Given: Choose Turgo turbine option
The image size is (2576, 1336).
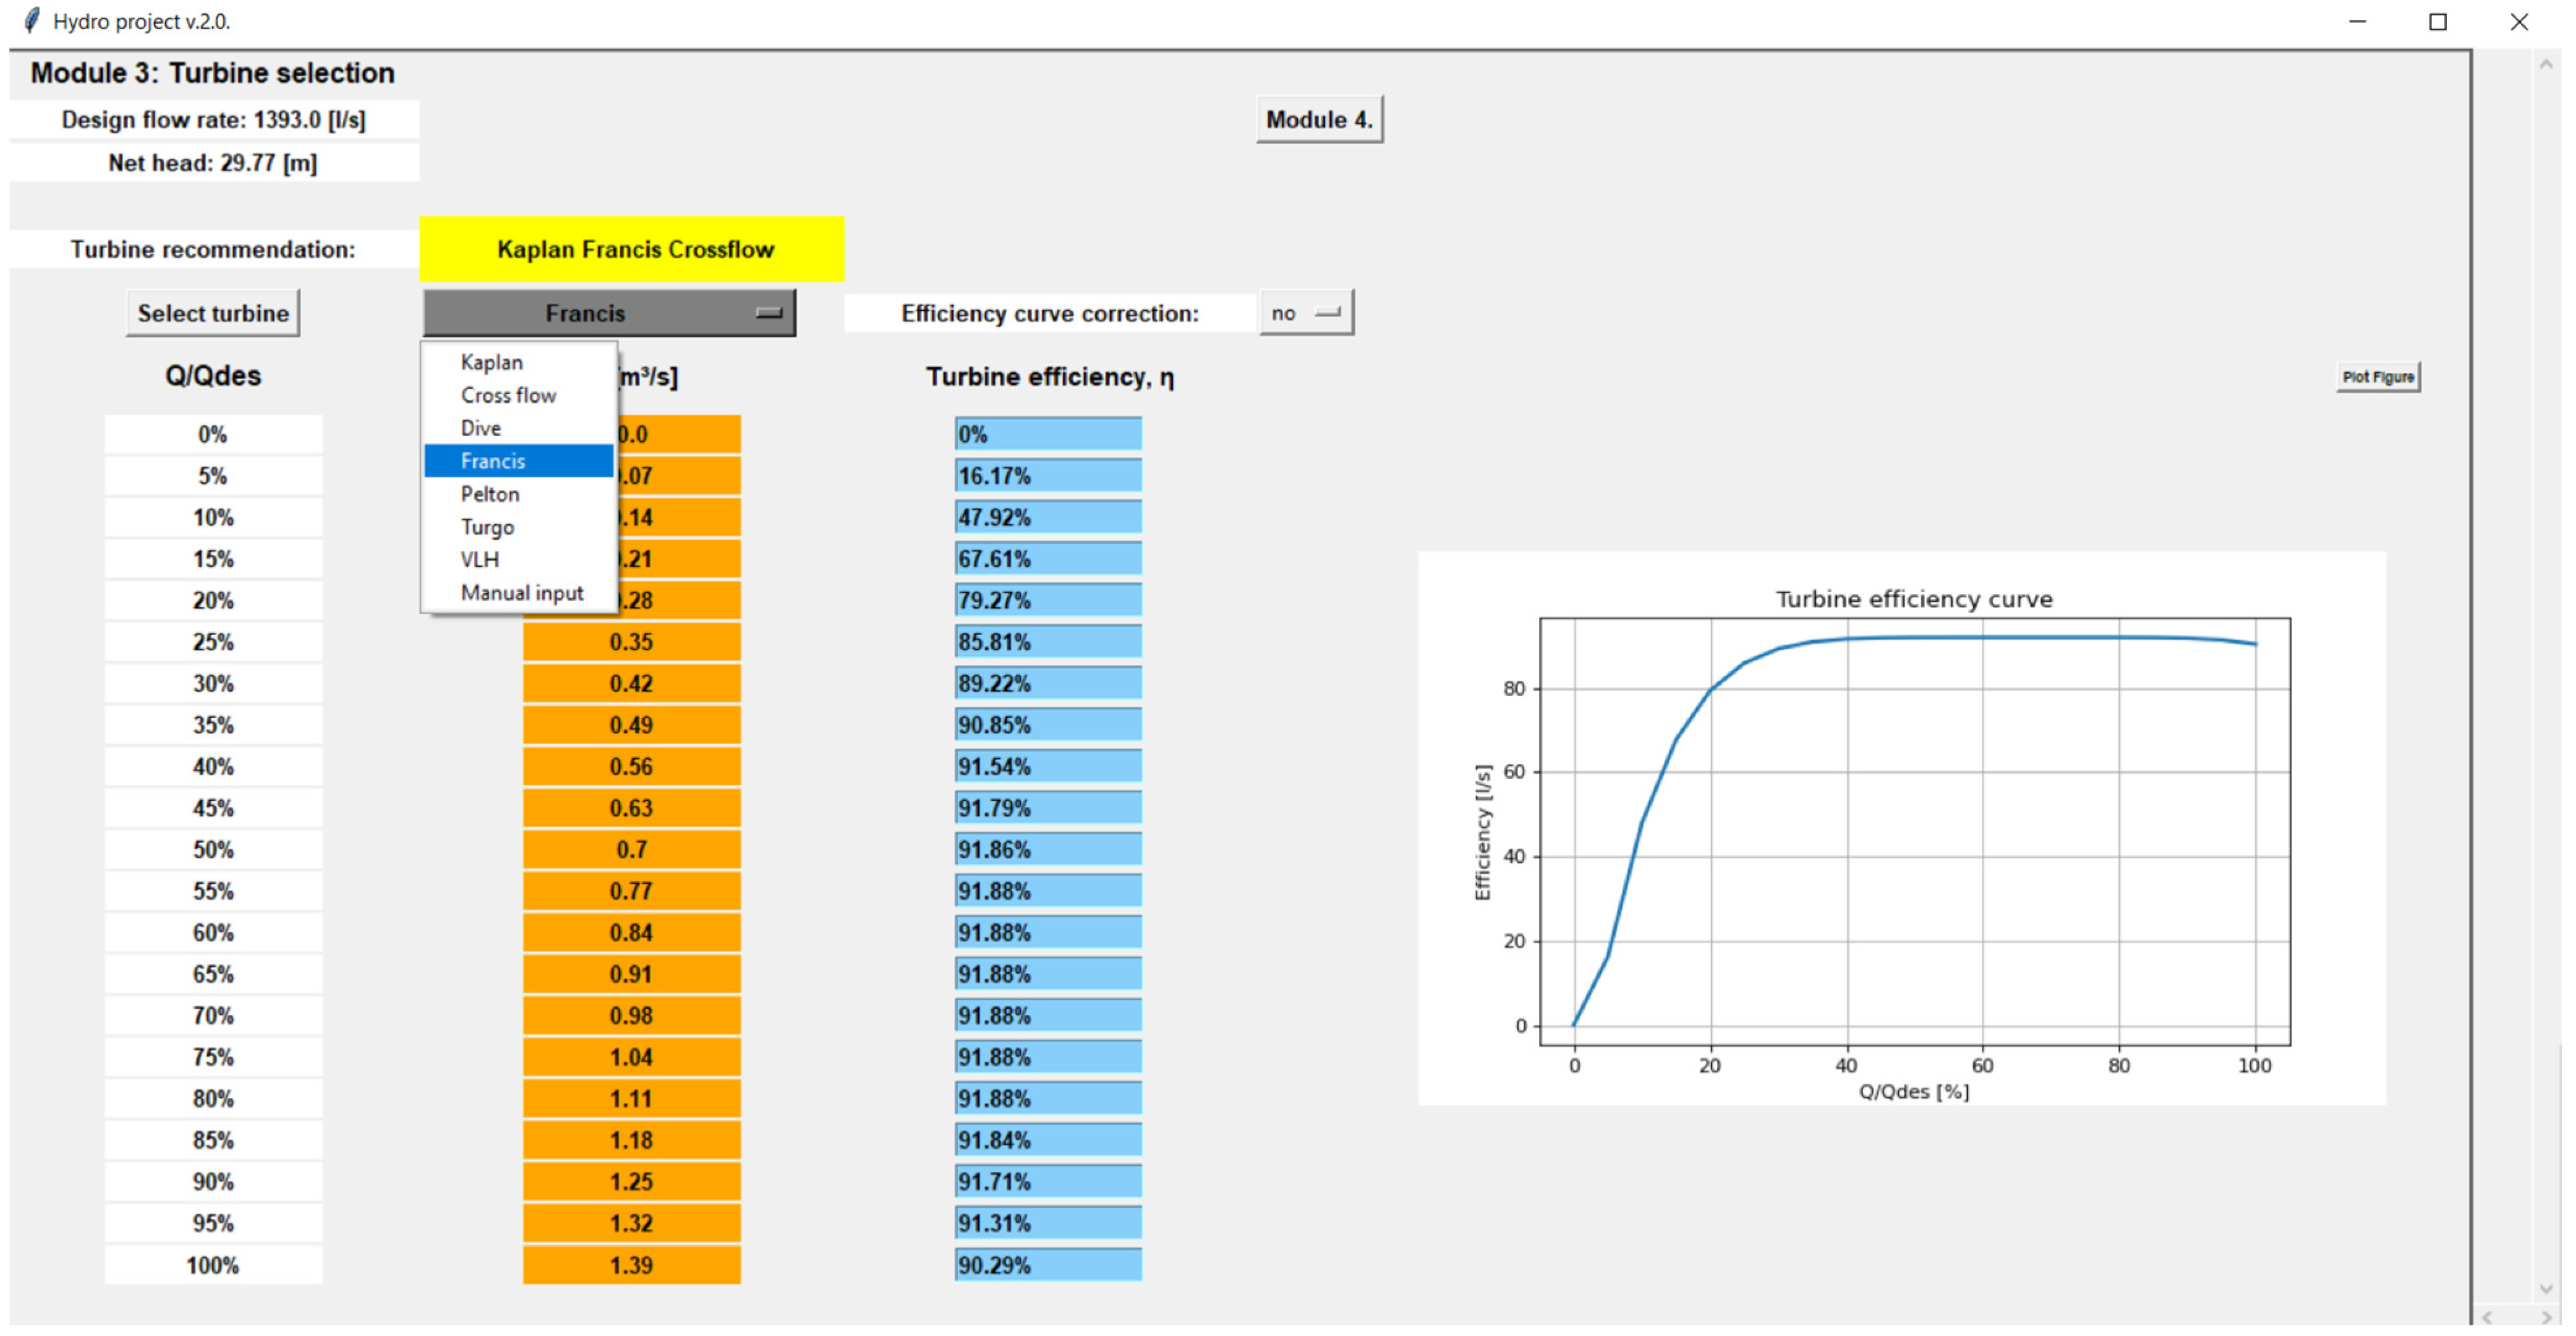Looking at the screenshot, I should point(487,527).
